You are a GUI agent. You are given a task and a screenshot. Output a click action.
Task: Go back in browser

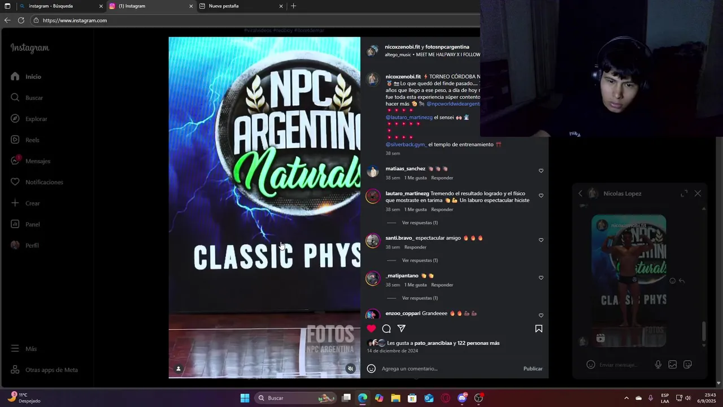click(7, 20)
